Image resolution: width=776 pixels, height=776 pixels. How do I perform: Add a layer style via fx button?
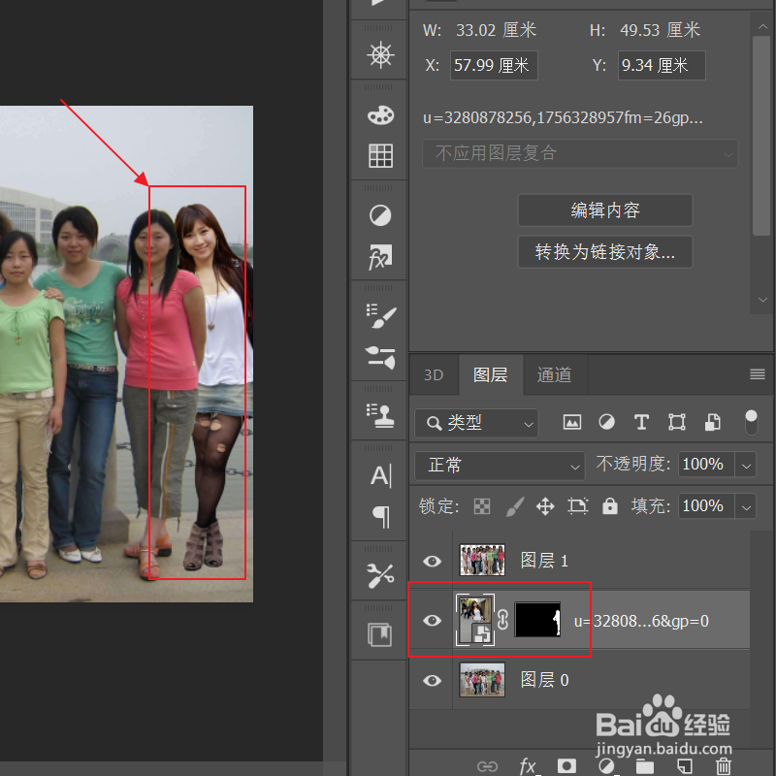528,766
